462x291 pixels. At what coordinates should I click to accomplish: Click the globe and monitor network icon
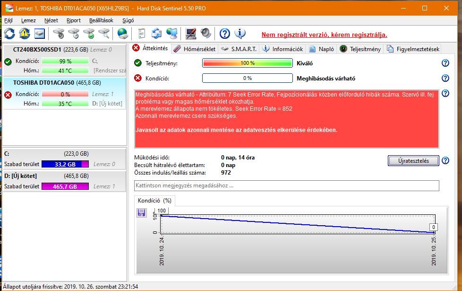pos(171,34)
